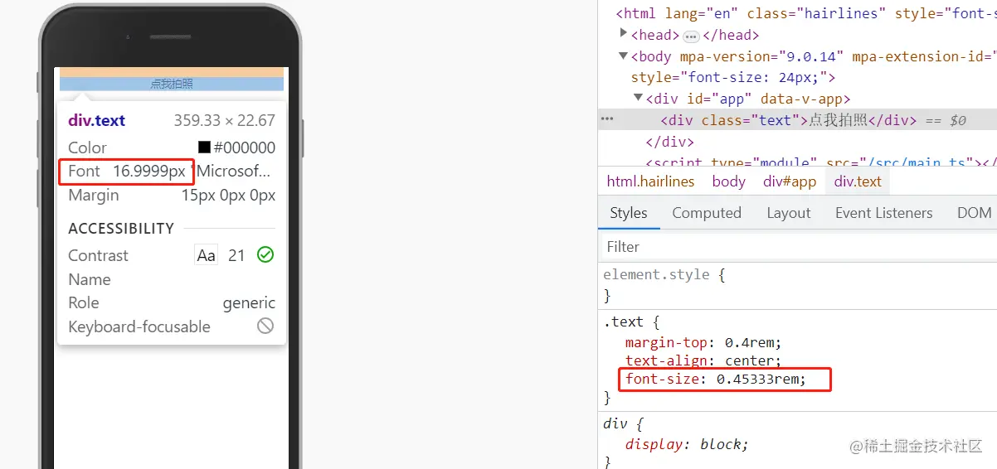
Task: Click the not keyboard-focusable circle-slash icon
Action: click(265, 326)
